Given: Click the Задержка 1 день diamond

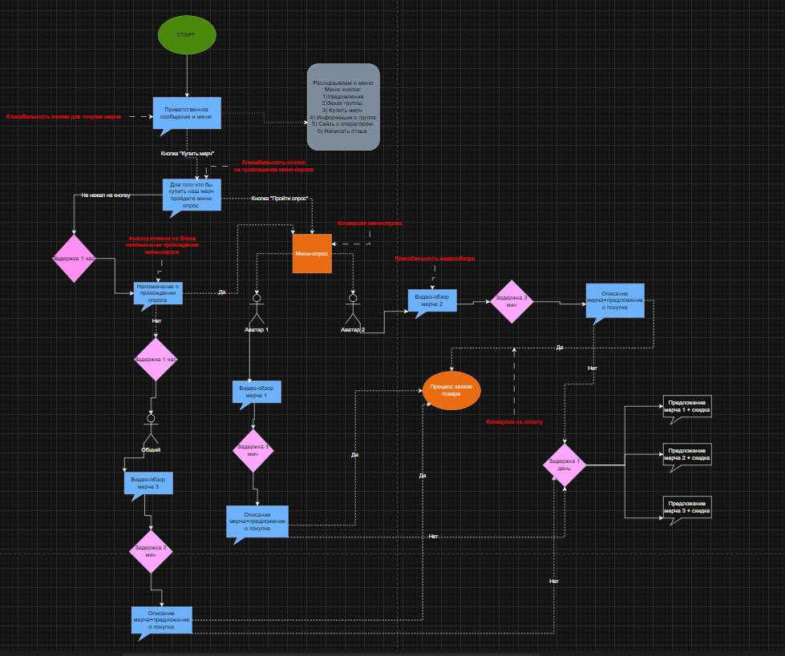Looking at the screenshot, I should click(x=565, y=465).
